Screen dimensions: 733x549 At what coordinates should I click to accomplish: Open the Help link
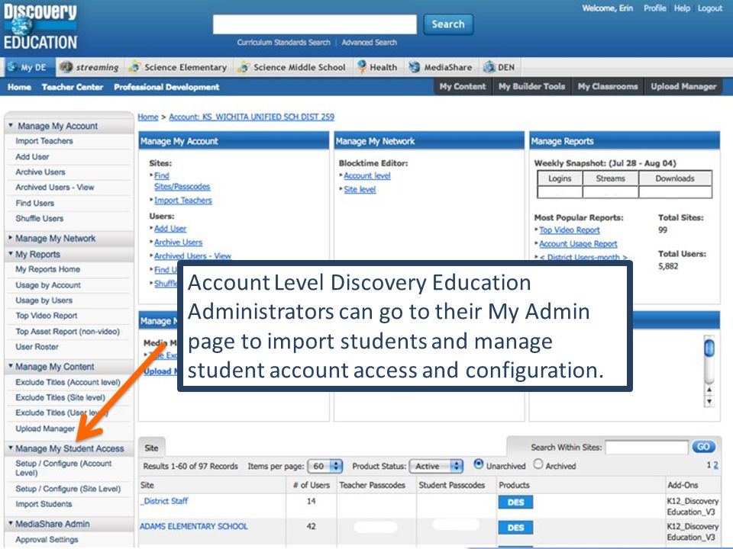pos(682,8)
